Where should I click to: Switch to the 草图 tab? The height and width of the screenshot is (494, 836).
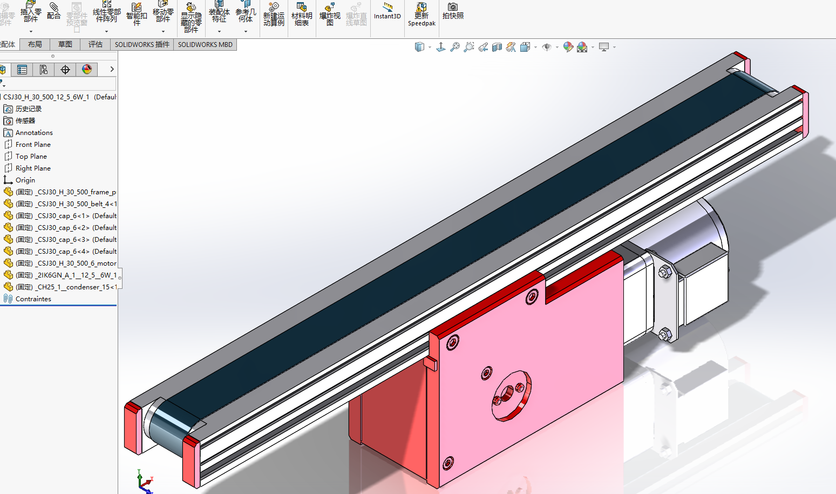click(65, 44)
